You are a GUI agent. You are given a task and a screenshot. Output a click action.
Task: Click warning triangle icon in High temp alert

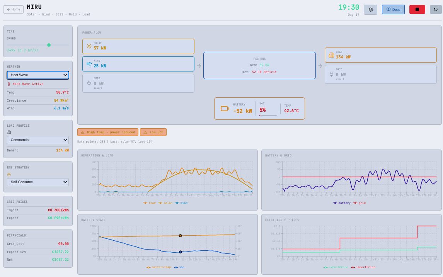82,132
